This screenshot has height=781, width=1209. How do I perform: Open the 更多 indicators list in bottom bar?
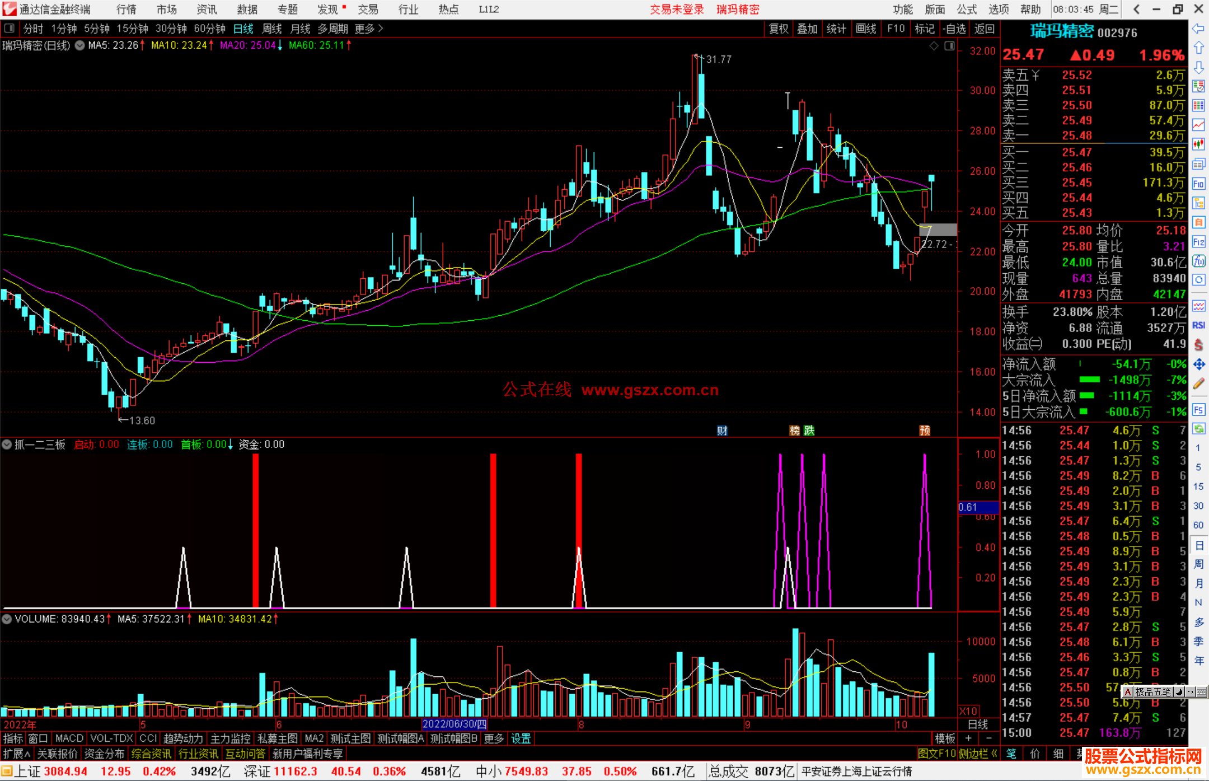pyautogui.click(x=494, y=739)
